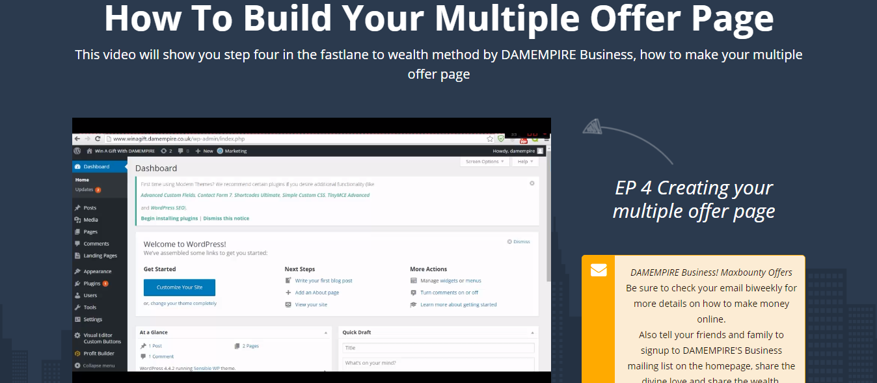The height and width of the screenshot is (383, 877).
Task: Select Appearance from the sidebar menu
Action: [x=97, y=271]
